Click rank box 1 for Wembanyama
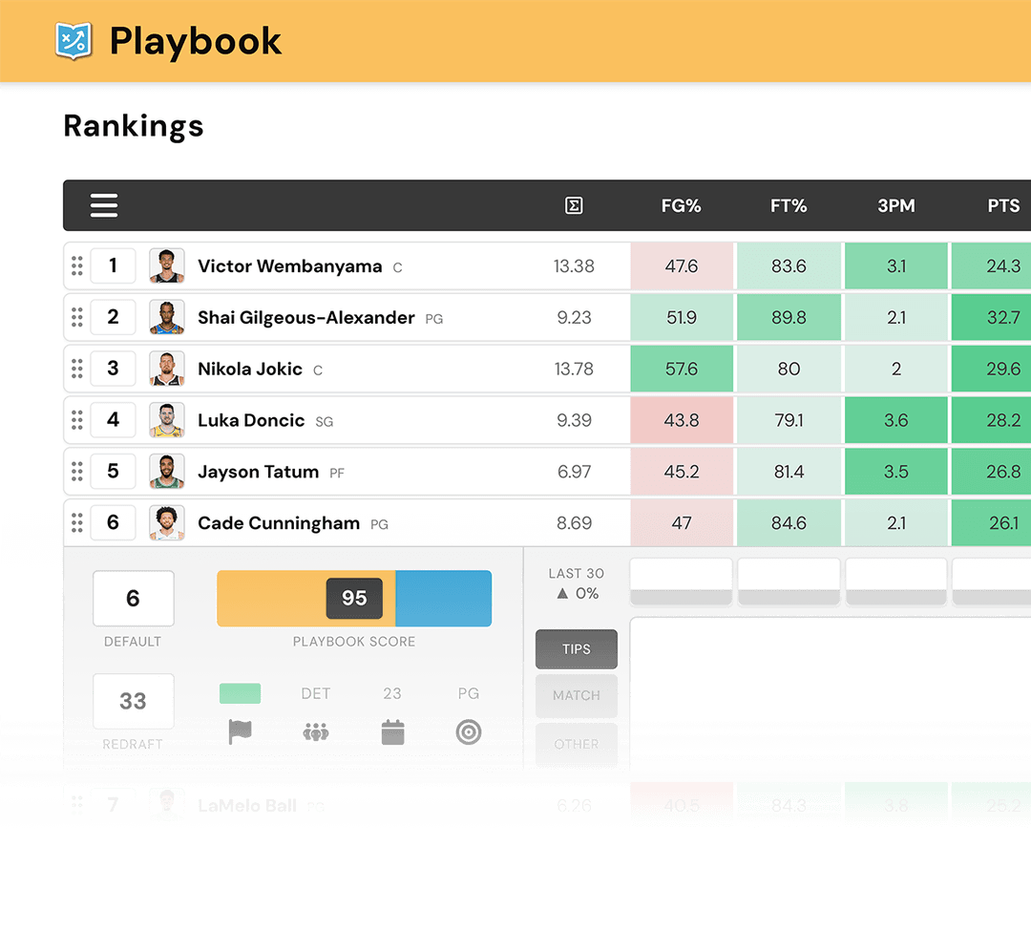Viewport: 1031px width, 952px height. (113, 265)
